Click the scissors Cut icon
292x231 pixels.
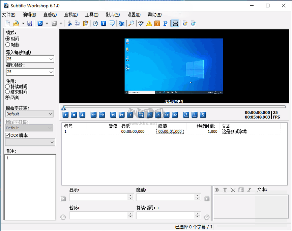(x=70, y=23)
